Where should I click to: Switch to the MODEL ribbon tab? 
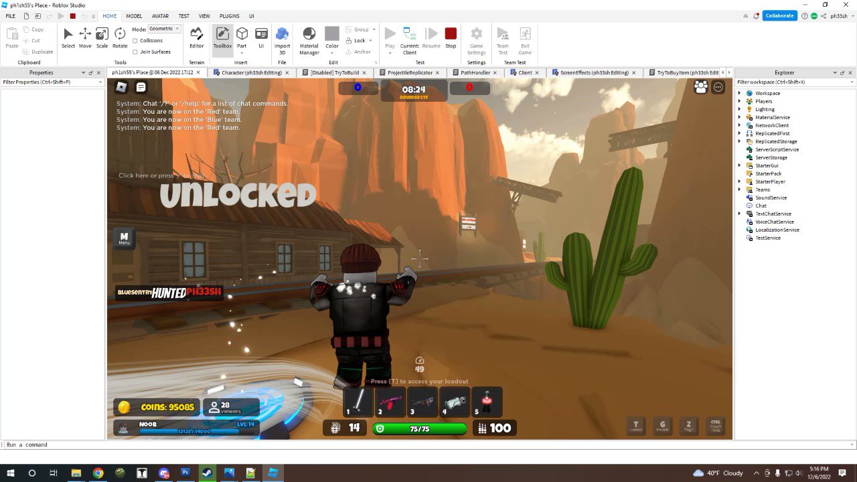(134, 16)
